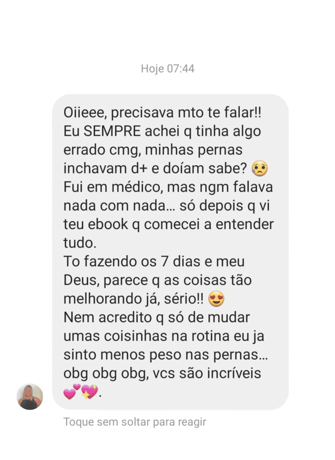The width and height of the screenshot is (335, 460).
Task: Click the worried face emoji after 'sabe?'
Action: pos(260,168)
